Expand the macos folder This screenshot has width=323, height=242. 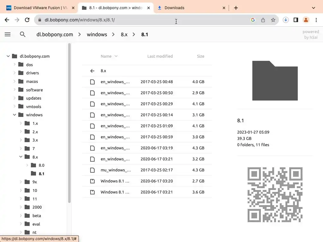[15, 81]
